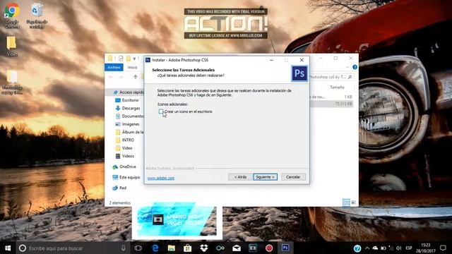This screenshot has height=254, width=452.
Task: Open Explorer quick access toolbar dropdown arrow
Action: click(x=134, y=59)
